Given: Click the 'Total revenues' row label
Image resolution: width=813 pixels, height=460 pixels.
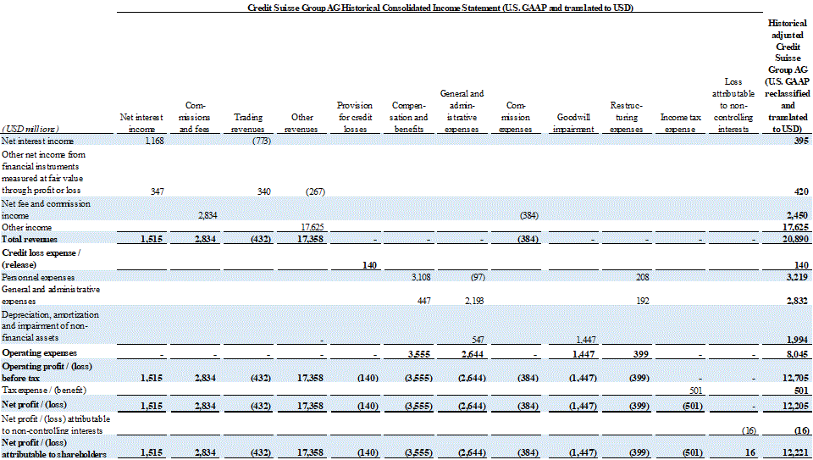Looking at the screenshot, I should click(x=30, y=239).
